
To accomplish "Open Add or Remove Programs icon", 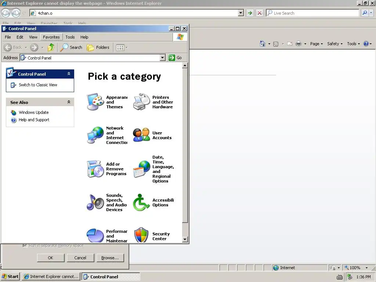I will click(95, 169).
